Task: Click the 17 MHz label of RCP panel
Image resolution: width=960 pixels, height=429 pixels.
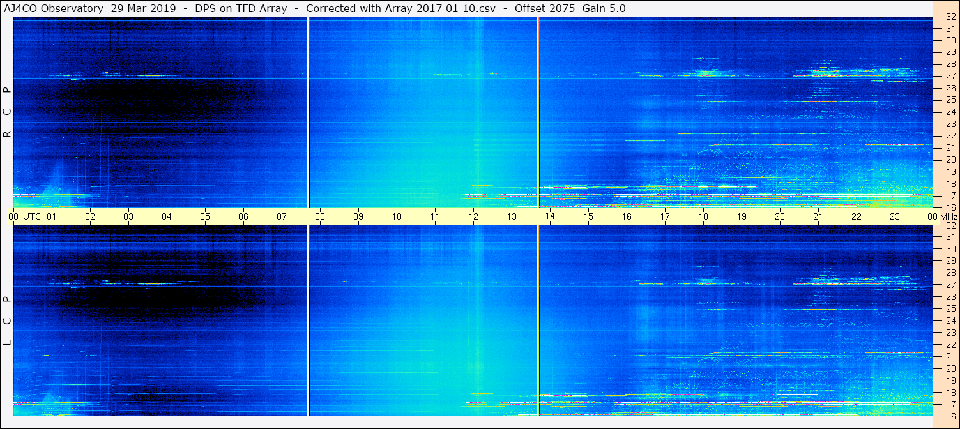Action: point(950,195)
